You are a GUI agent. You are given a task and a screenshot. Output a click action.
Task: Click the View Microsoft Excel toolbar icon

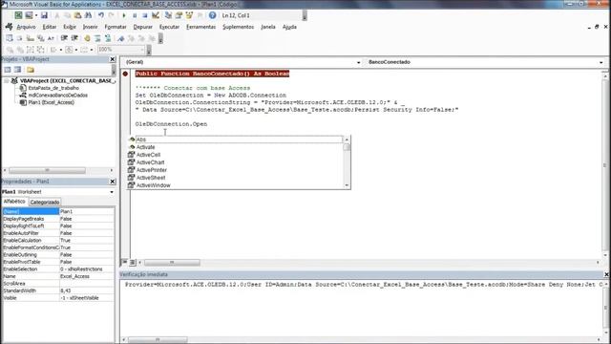(x=18, y=15)
